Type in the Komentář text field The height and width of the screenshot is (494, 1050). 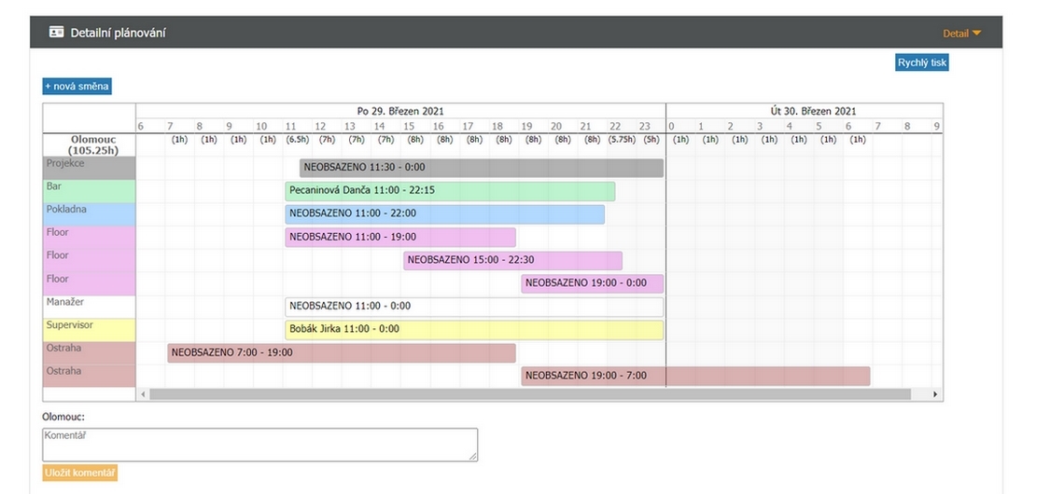[259, 445]
